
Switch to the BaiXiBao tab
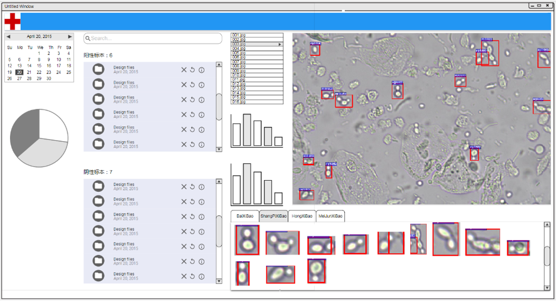(245, 216)
